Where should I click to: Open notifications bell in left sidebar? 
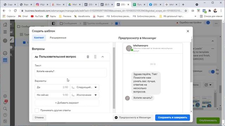point(5,102)
